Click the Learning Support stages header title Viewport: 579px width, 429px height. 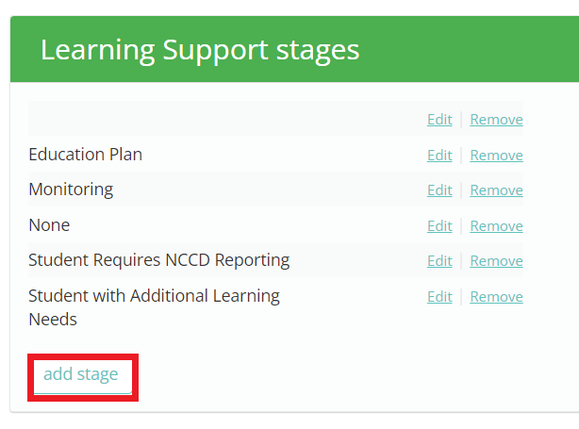click(x=200, y=50)
